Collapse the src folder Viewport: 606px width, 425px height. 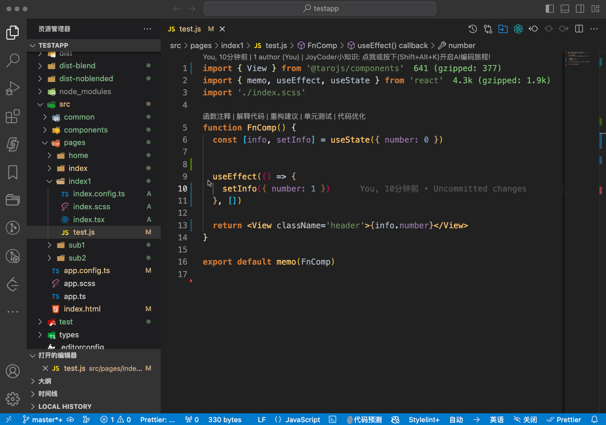point(94,104)
